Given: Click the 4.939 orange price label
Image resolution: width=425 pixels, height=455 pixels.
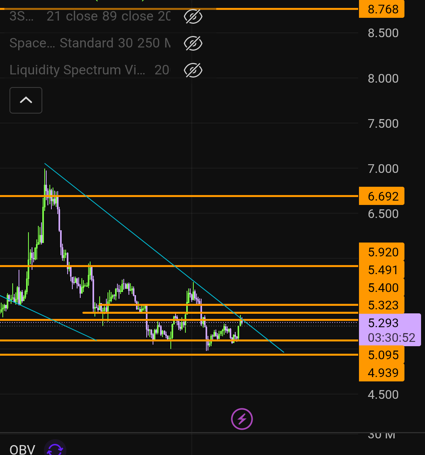Looking at the screenshot, I should tap(382, 373).
